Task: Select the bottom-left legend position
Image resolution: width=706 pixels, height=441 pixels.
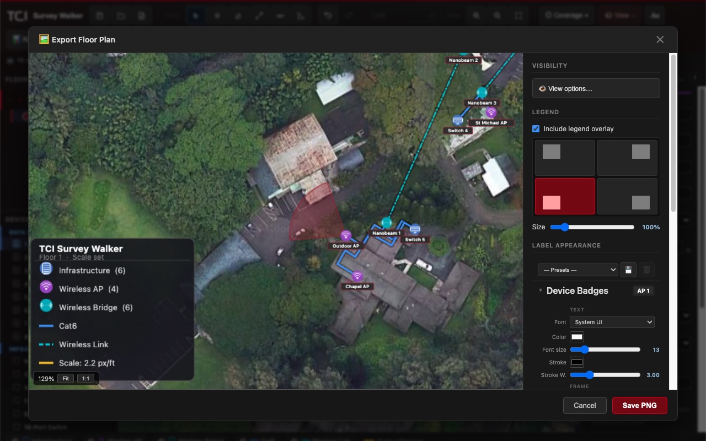Action: (565, 196)
